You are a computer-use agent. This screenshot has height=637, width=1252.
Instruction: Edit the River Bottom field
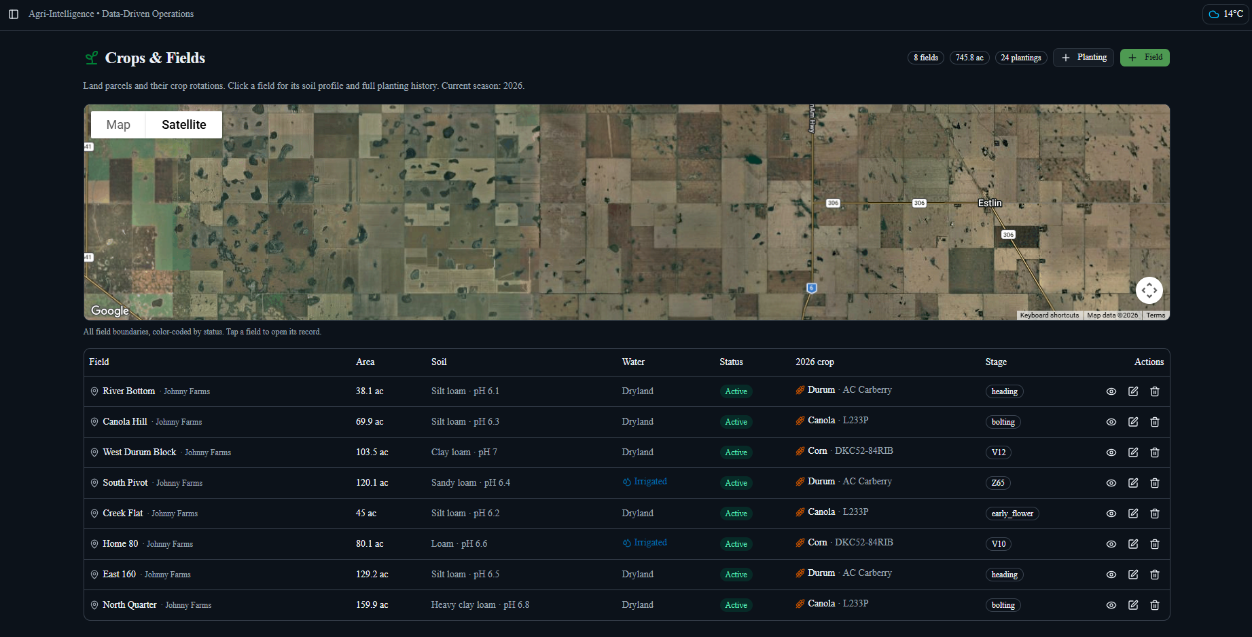coord(1133,391)
